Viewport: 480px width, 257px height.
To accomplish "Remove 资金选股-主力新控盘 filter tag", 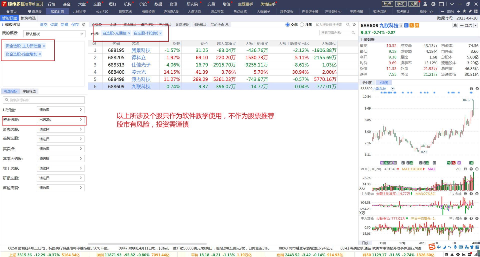I will [44, 46].
